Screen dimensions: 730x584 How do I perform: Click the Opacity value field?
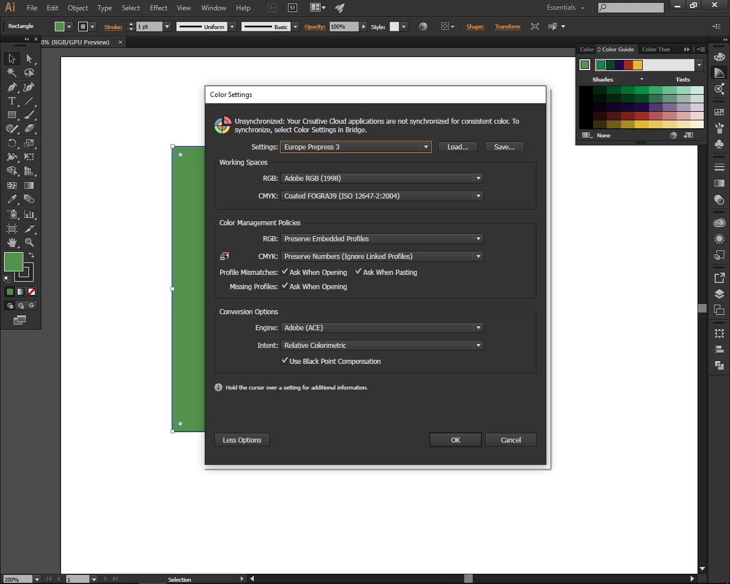pyautogui.click(x=344, y=27)
